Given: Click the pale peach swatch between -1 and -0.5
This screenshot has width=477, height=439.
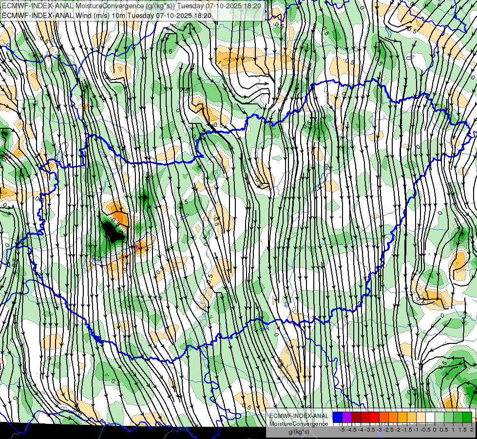Looking at the screenshot, I should point(420,417).
